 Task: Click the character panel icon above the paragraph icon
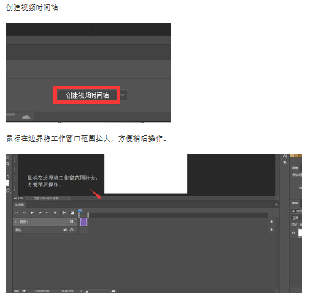click(x=284, y=156)
